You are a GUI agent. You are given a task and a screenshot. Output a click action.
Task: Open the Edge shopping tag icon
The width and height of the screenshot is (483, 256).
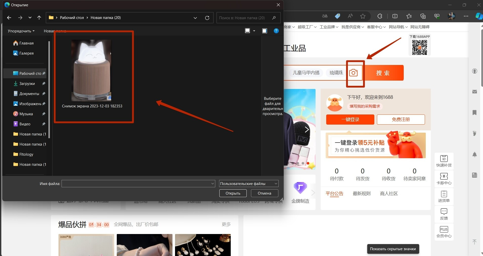[x=337, y=16]
